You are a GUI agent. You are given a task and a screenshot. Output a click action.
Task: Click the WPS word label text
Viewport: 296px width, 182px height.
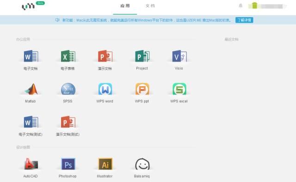105,101
